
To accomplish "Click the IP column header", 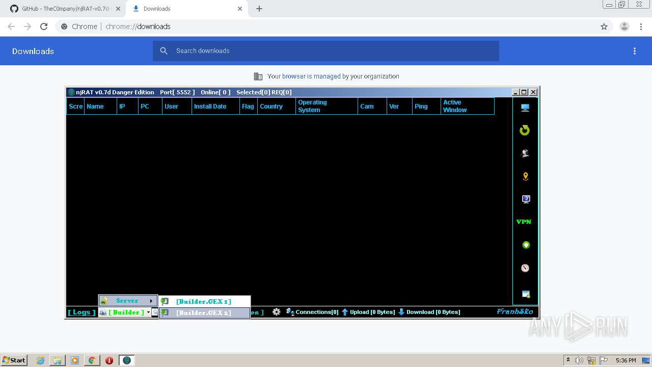I will [127, 106].
